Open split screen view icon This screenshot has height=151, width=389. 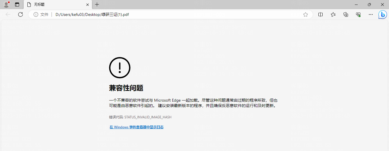point(320,14)
